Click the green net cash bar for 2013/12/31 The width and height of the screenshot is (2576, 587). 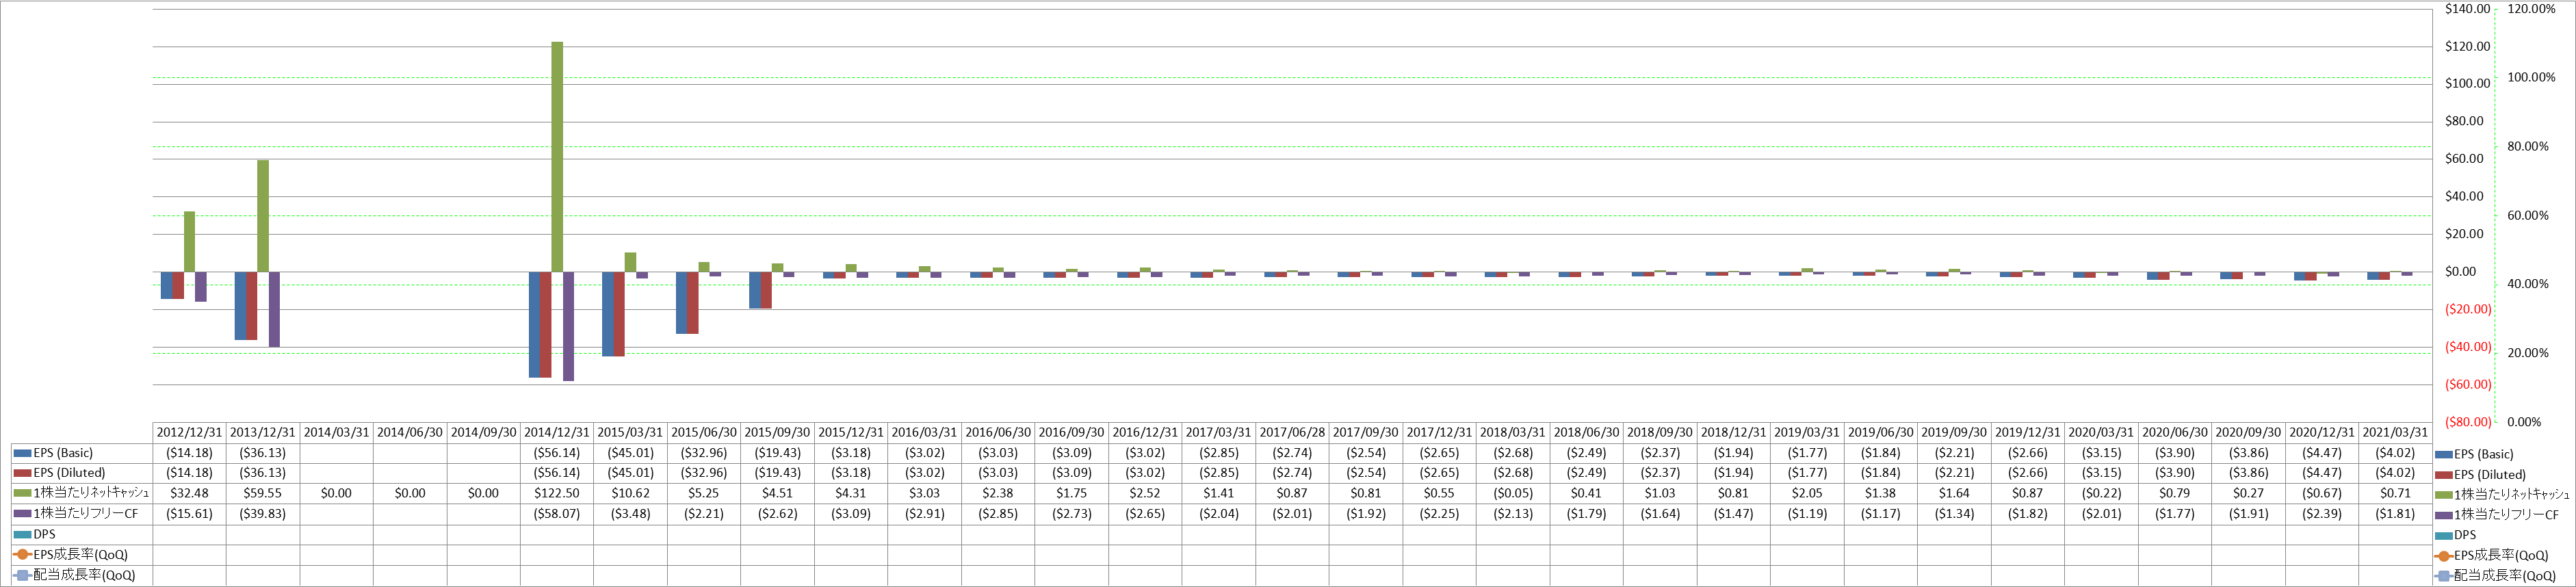(x=263, y=216)
